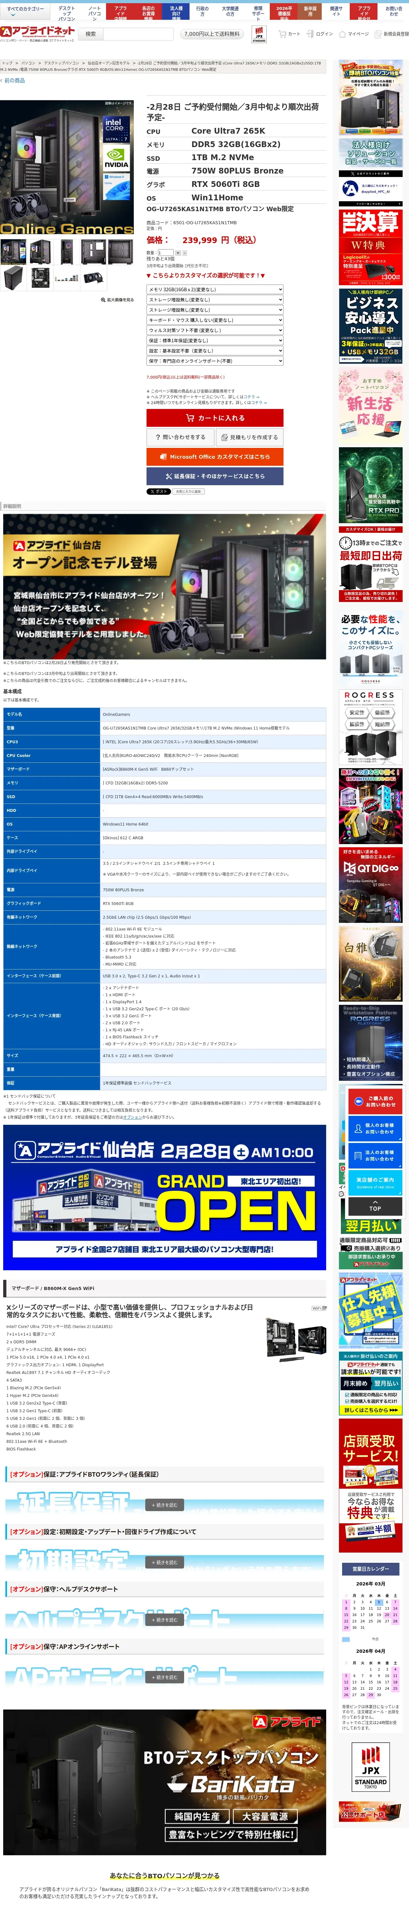
Task: Open the cart icon in header
Action: pos(290,33)
